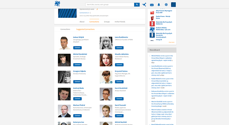229x125 pixels.
Task: Open Katarzyna Goc name link
Action: tap(79, 122)
